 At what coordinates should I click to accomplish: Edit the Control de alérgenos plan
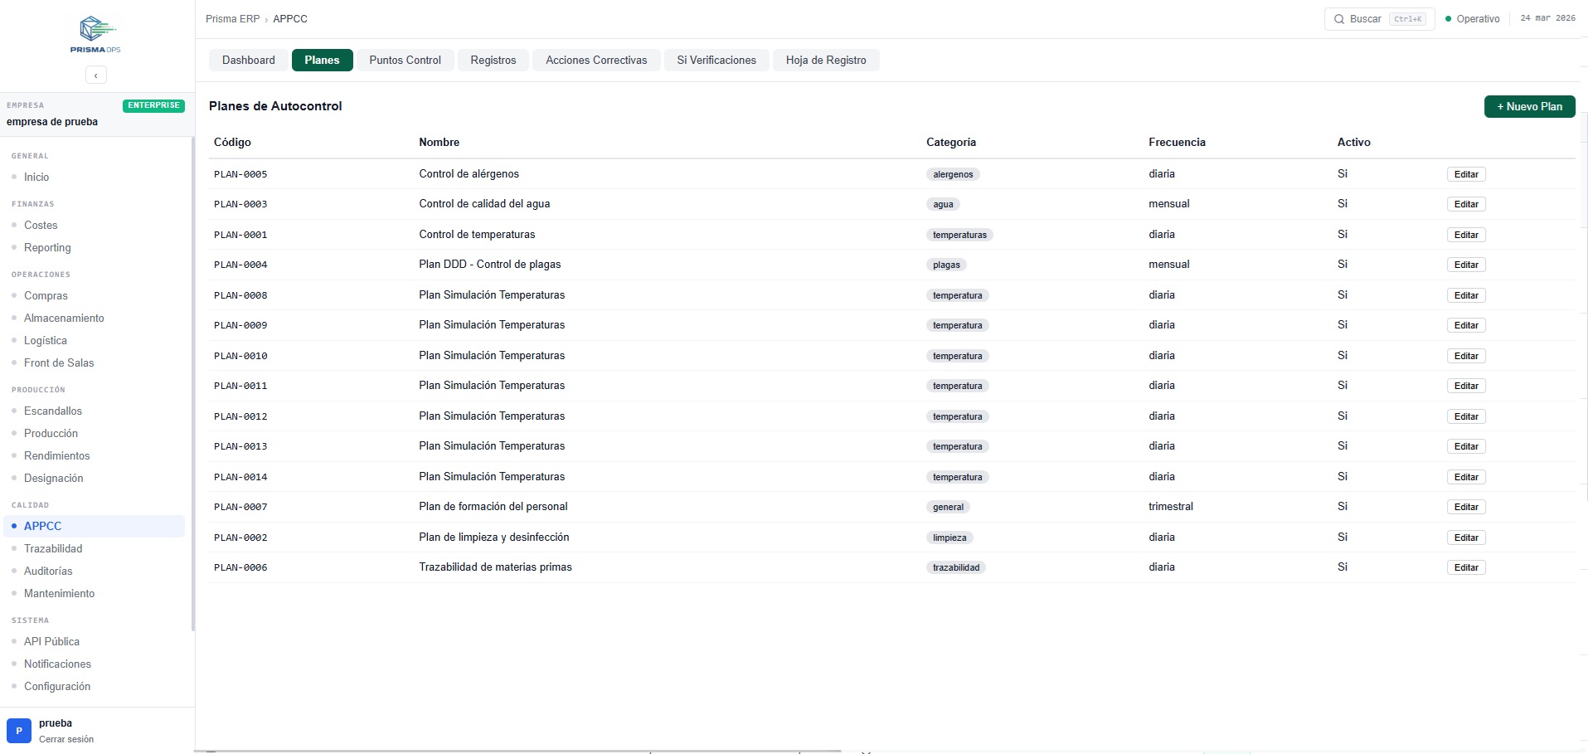[1465, 174]
